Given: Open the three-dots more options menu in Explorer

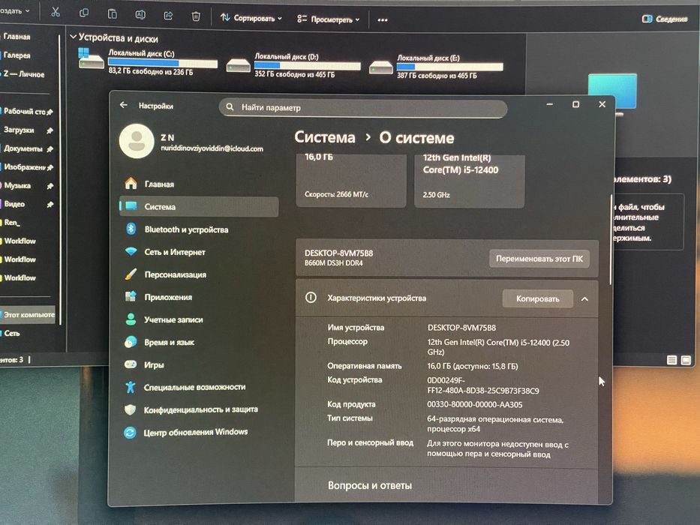Looking at the screenshot, I should [383, 19].
